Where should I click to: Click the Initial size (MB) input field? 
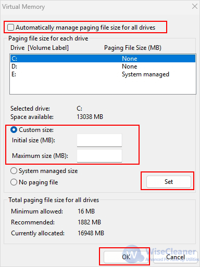(99, 140)
